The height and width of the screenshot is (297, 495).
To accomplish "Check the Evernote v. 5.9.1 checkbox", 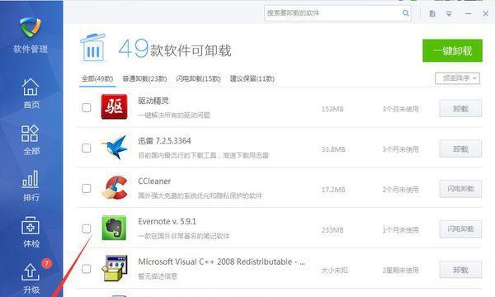I will click(87, 229).
